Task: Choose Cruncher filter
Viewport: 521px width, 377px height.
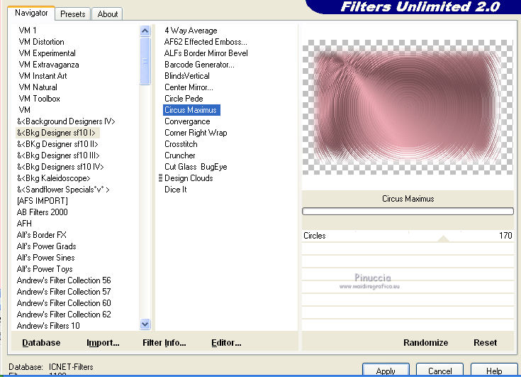Action: click(180, 155)
